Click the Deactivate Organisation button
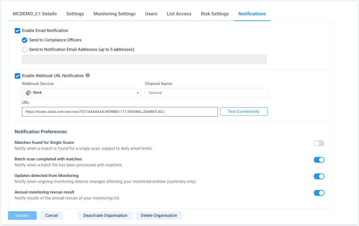The height and width of the screenshot is (226, 359). click(x=105, y=215)
